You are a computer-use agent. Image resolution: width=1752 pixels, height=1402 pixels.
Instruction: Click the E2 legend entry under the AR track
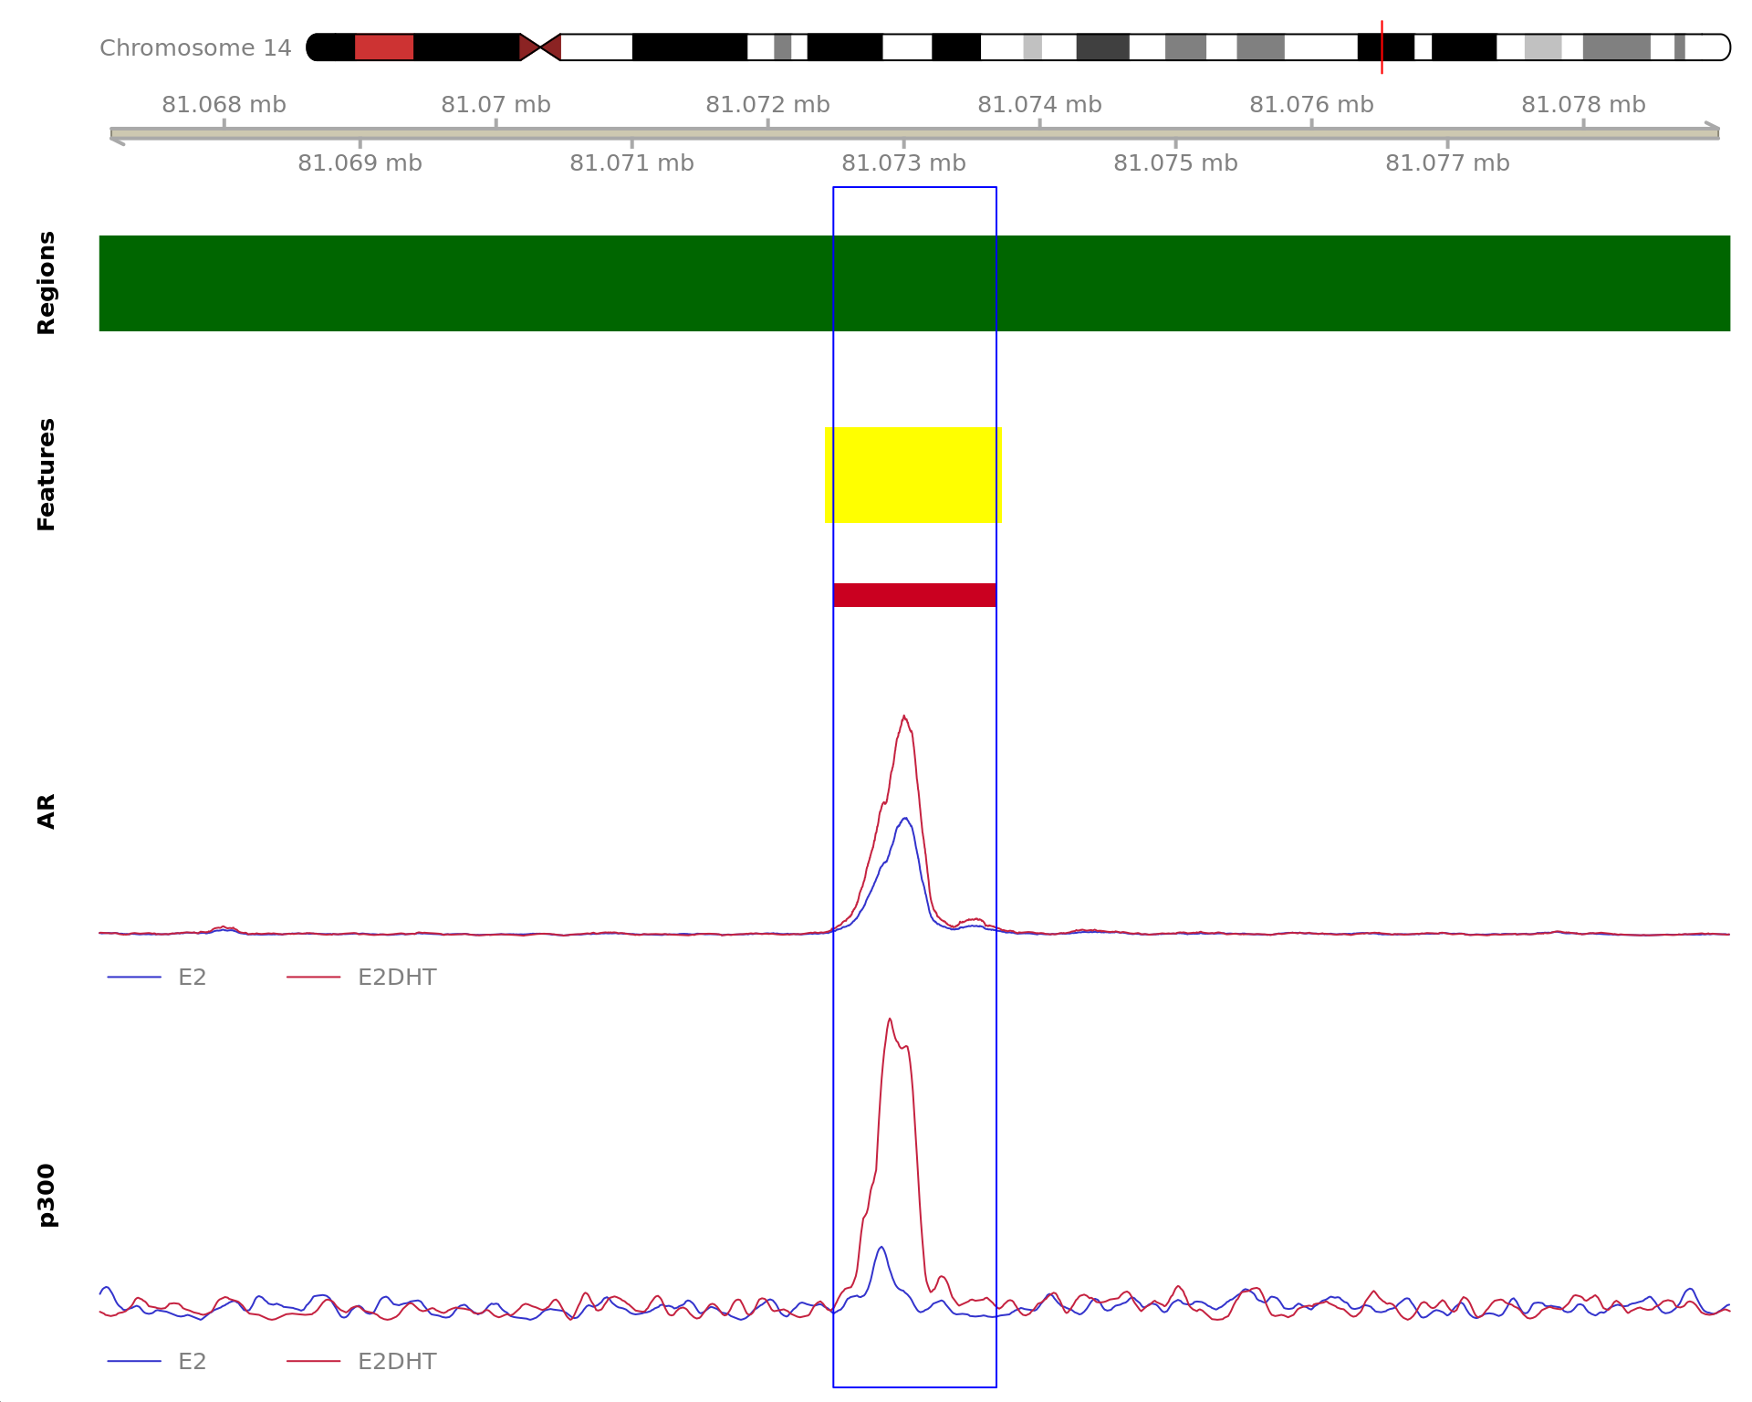click(157, 978)
